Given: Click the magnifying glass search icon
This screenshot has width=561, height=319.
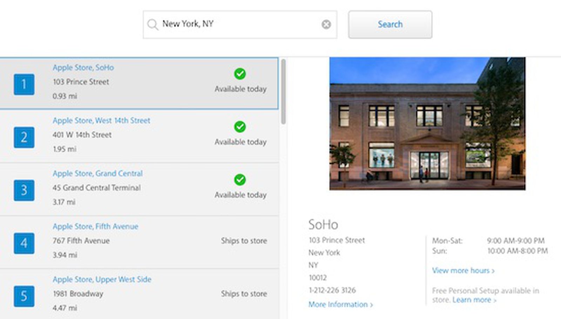Looking at the screenshot, I should click(x=152, y=24).
